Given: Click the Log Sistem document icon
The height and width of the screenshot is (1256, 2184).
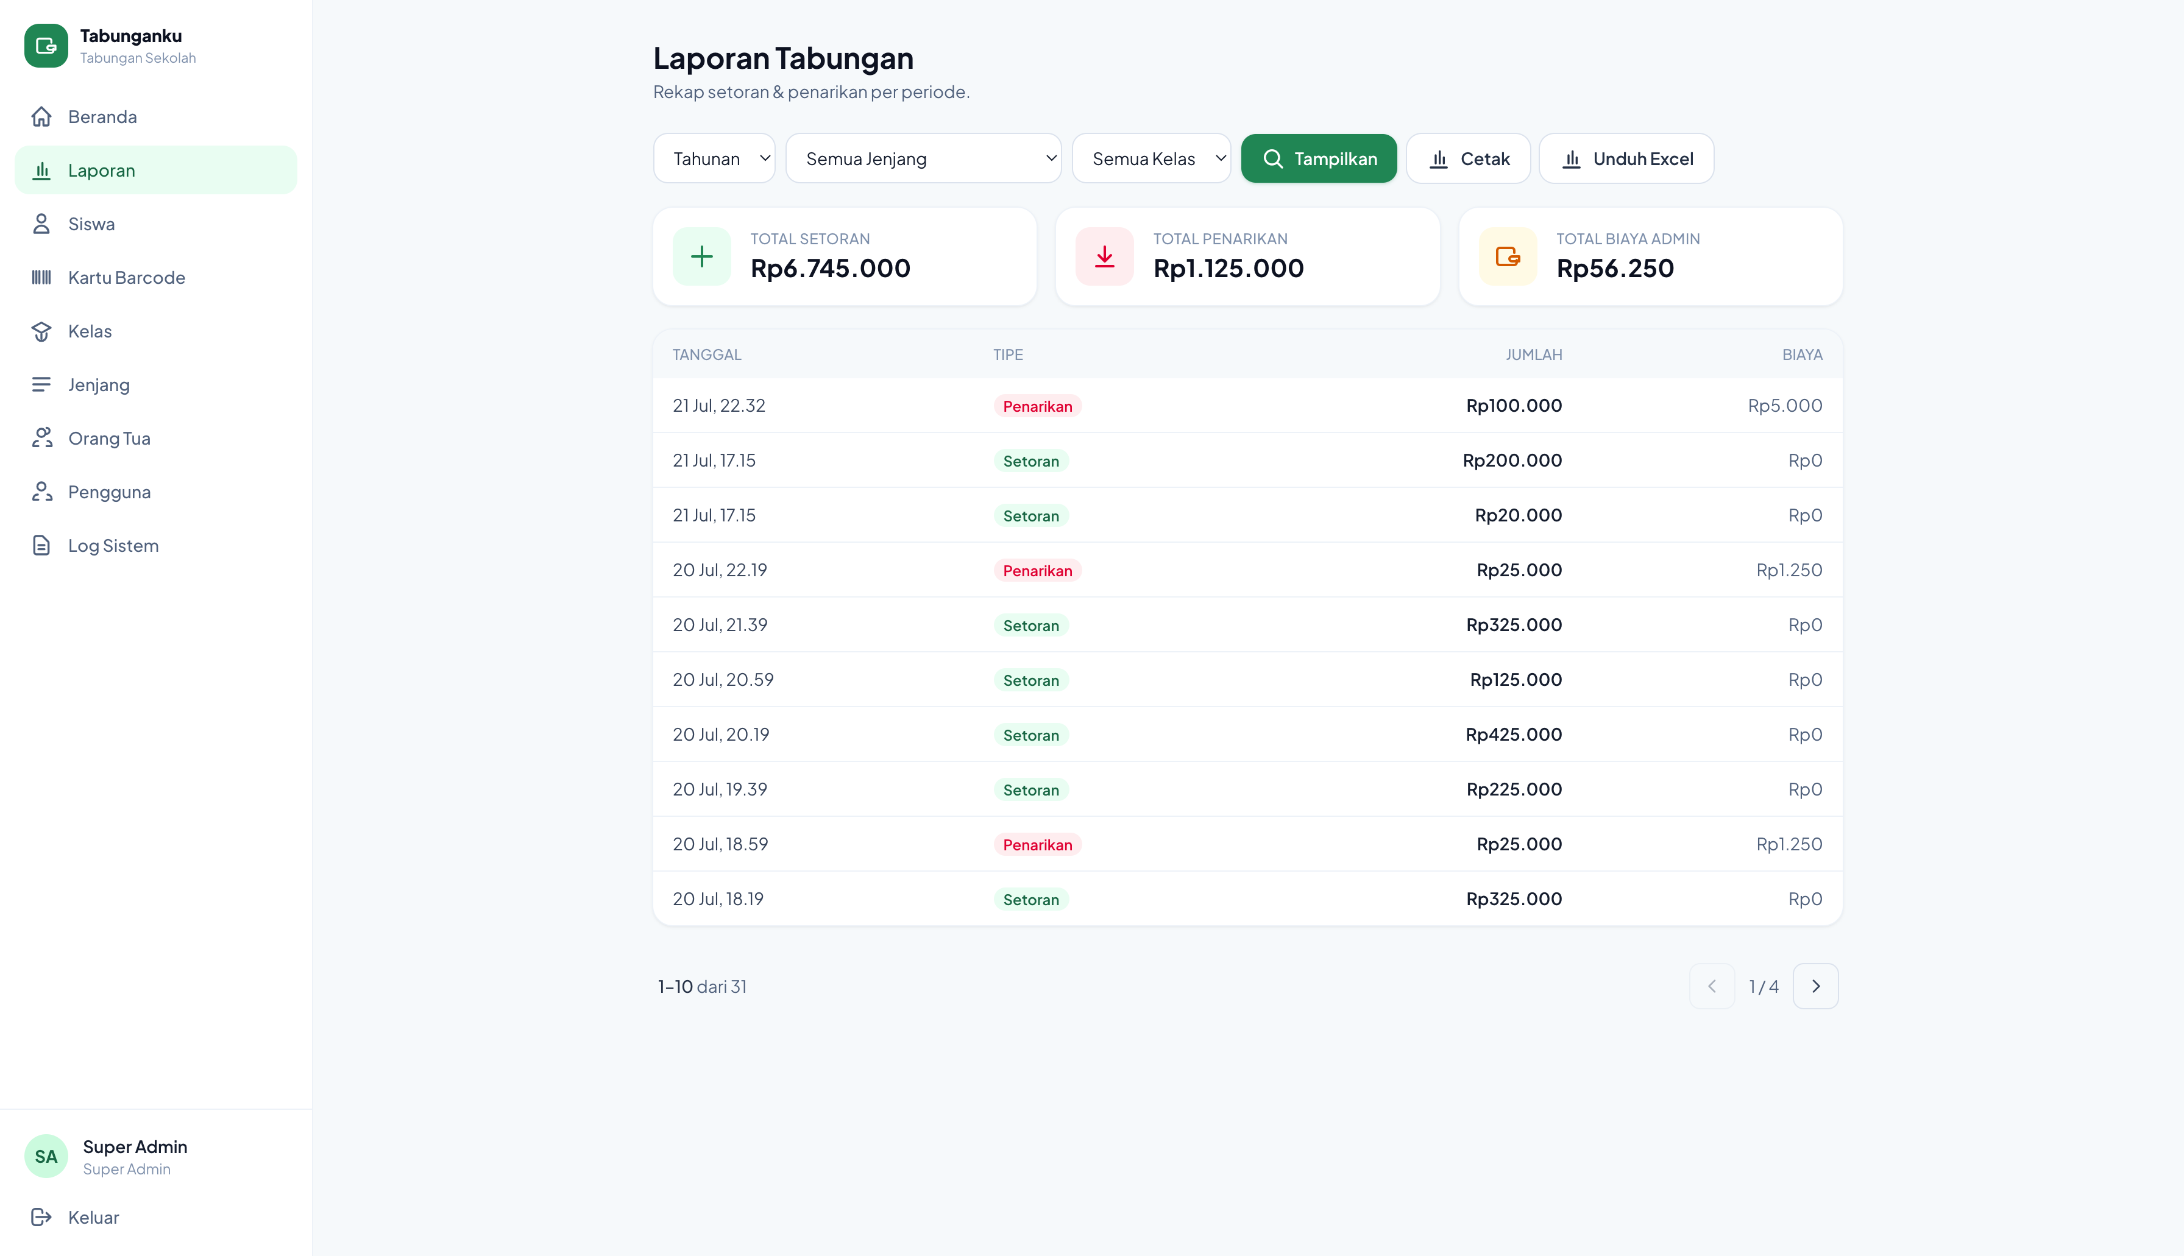Looking at the screenshot, I should (41, 545).
